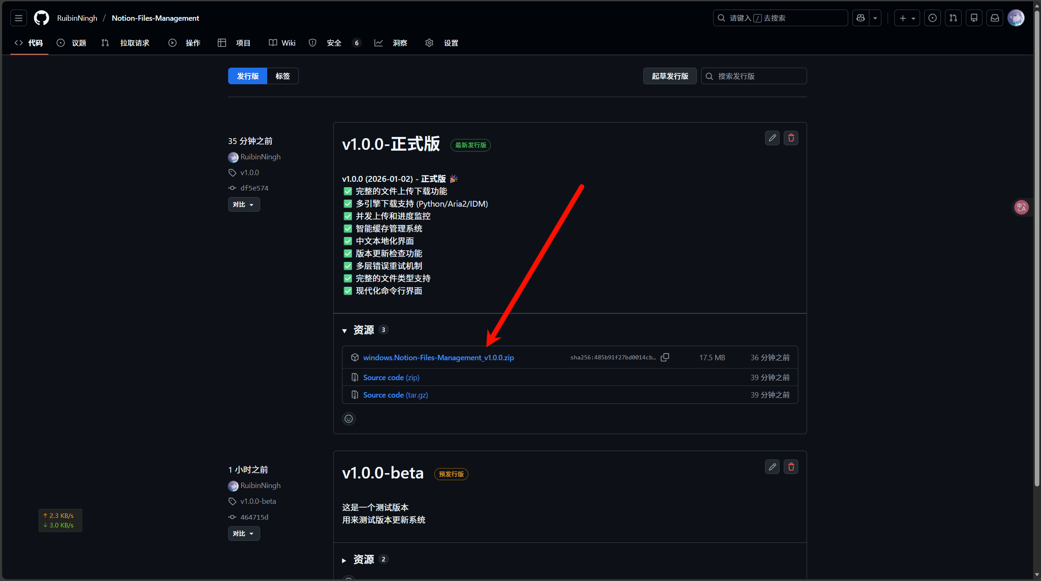Download windows.Notion-Files-Management_v1.0.0.zip
Viewport: 1041px width, 581px height.
pos(438,357)
